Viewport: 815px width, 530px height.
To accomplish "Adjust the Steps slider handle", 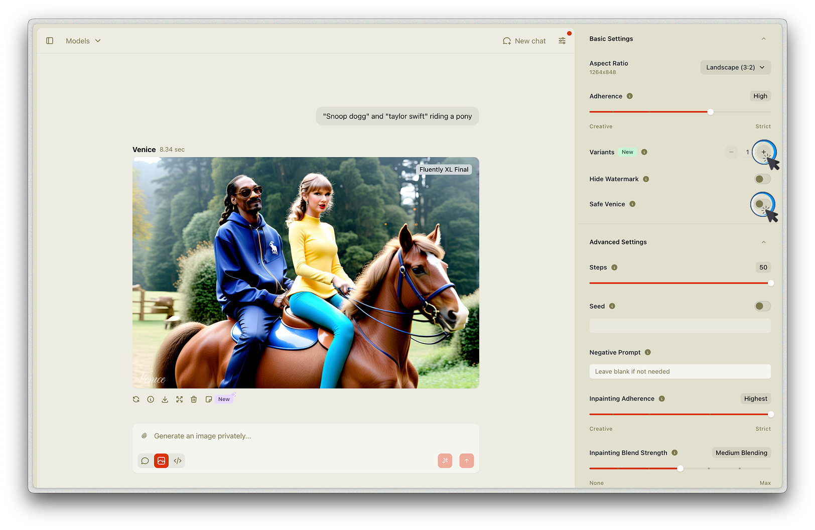I will tap(771, 283).
